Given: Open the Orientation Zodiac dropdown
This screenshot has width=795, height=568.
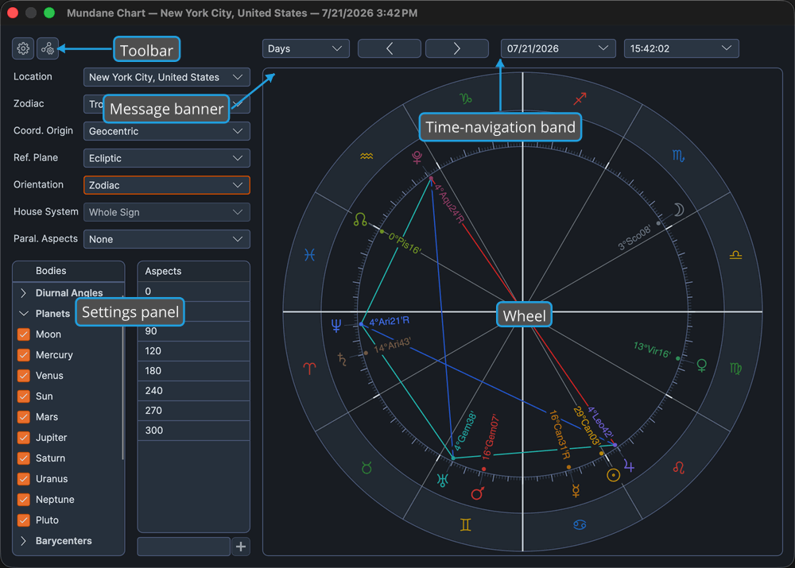Looking at the screenshot, I should [x=166, y=185].
